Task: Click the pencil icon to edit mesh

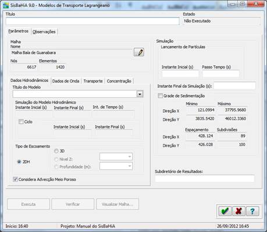Action: click(139, 52)
